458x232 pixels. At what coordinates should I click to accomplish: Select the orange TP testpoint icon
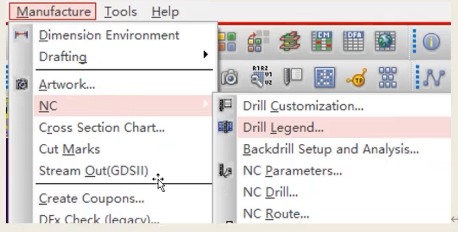357,78
